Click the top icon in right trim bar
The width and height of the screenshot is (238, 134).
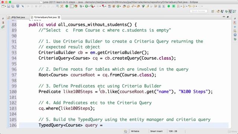click(235, 19)
